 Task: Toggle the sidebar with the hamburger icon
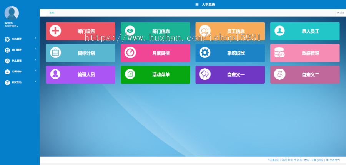[197, 5]
